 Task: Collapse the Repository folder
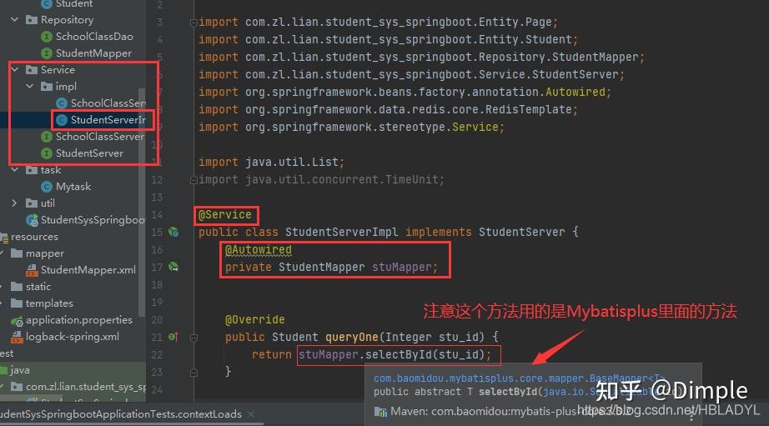pyautogui.click(x=15, y=20)
